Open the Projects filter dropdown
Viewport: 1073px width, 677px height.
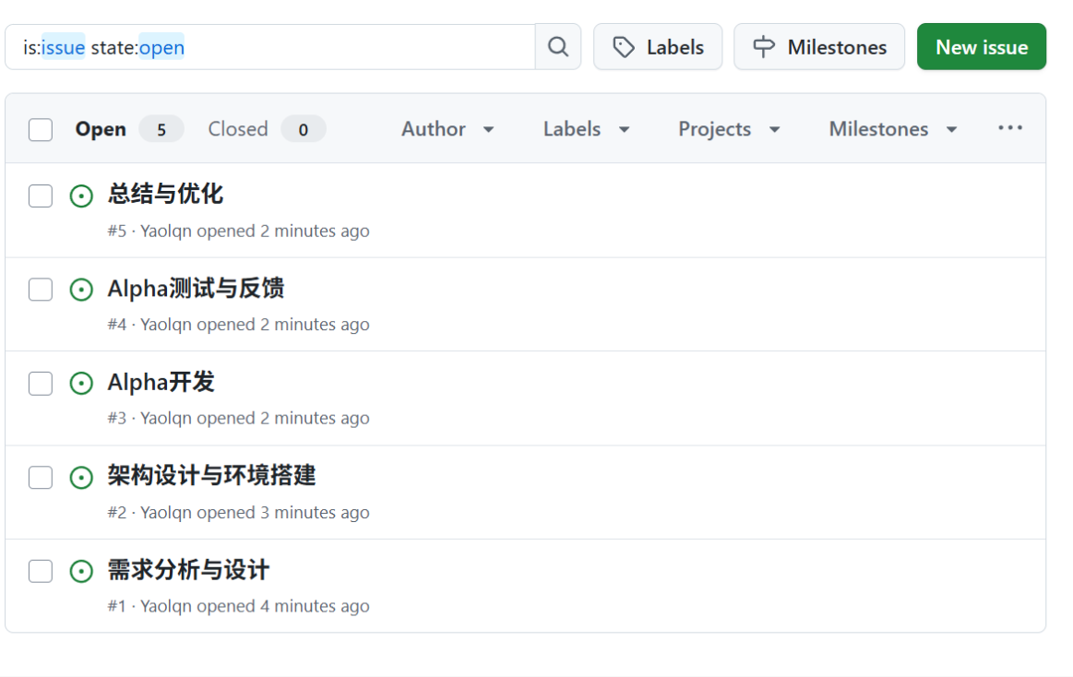point(729,129)
